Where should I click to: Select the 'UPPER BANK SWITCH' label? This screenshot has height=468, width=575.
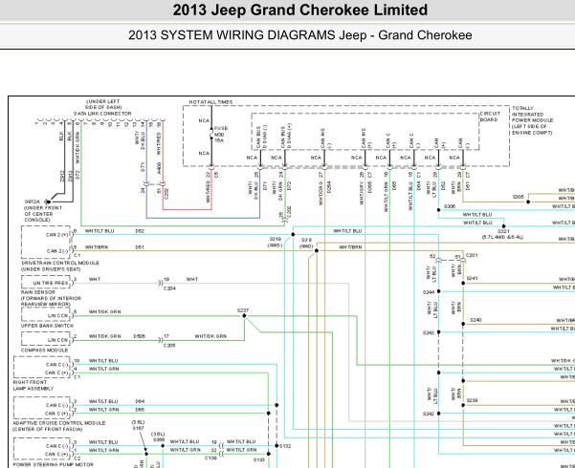[x=47, y=326]
